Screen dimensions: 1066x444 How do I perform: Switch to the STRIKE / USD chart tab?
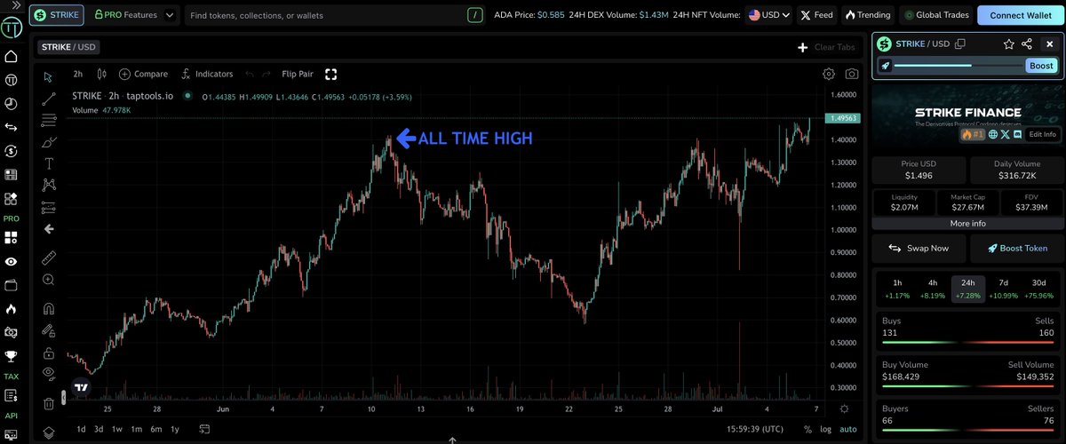[x=68, y=47]
